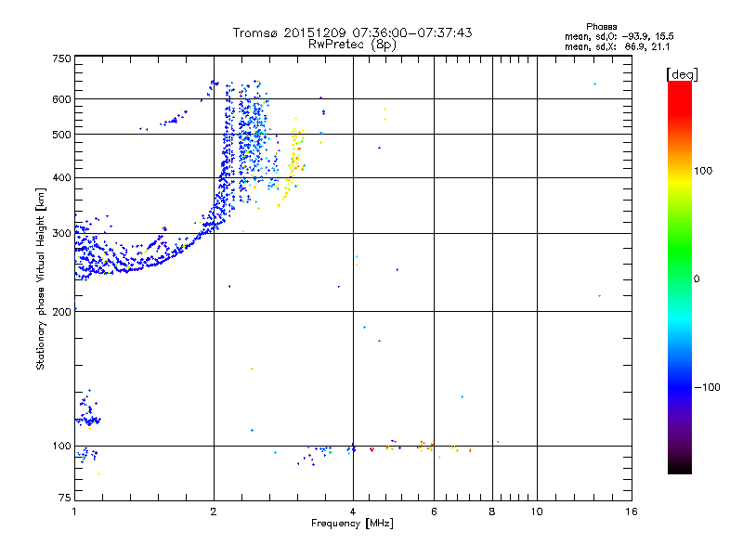This screenshot has height=557, width=743.
Task: Click the yellow X-mode echo cluster near 3 MHz
Action: coord(293,163)
